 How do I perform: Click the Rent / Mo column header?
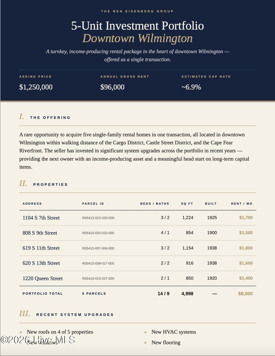click(242, 204)
